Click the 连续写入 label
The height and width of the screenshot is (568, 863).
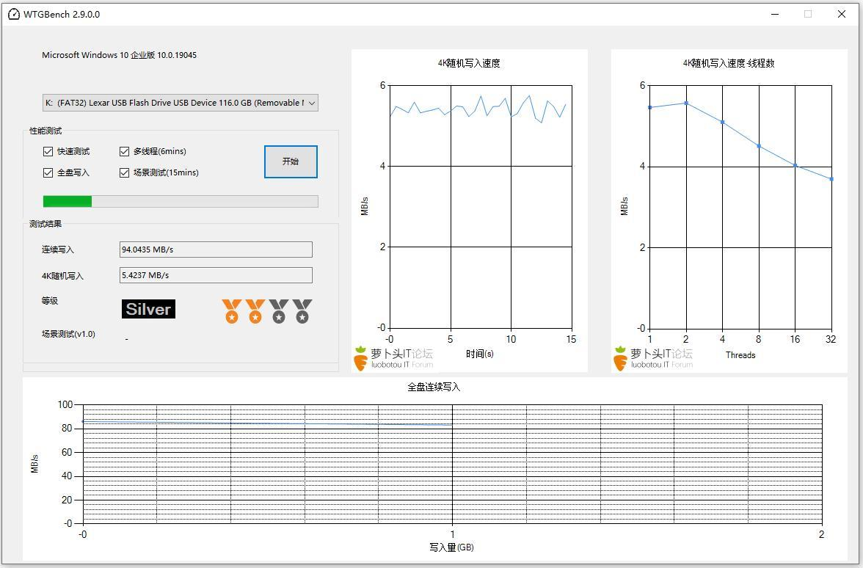click(58, 250)
